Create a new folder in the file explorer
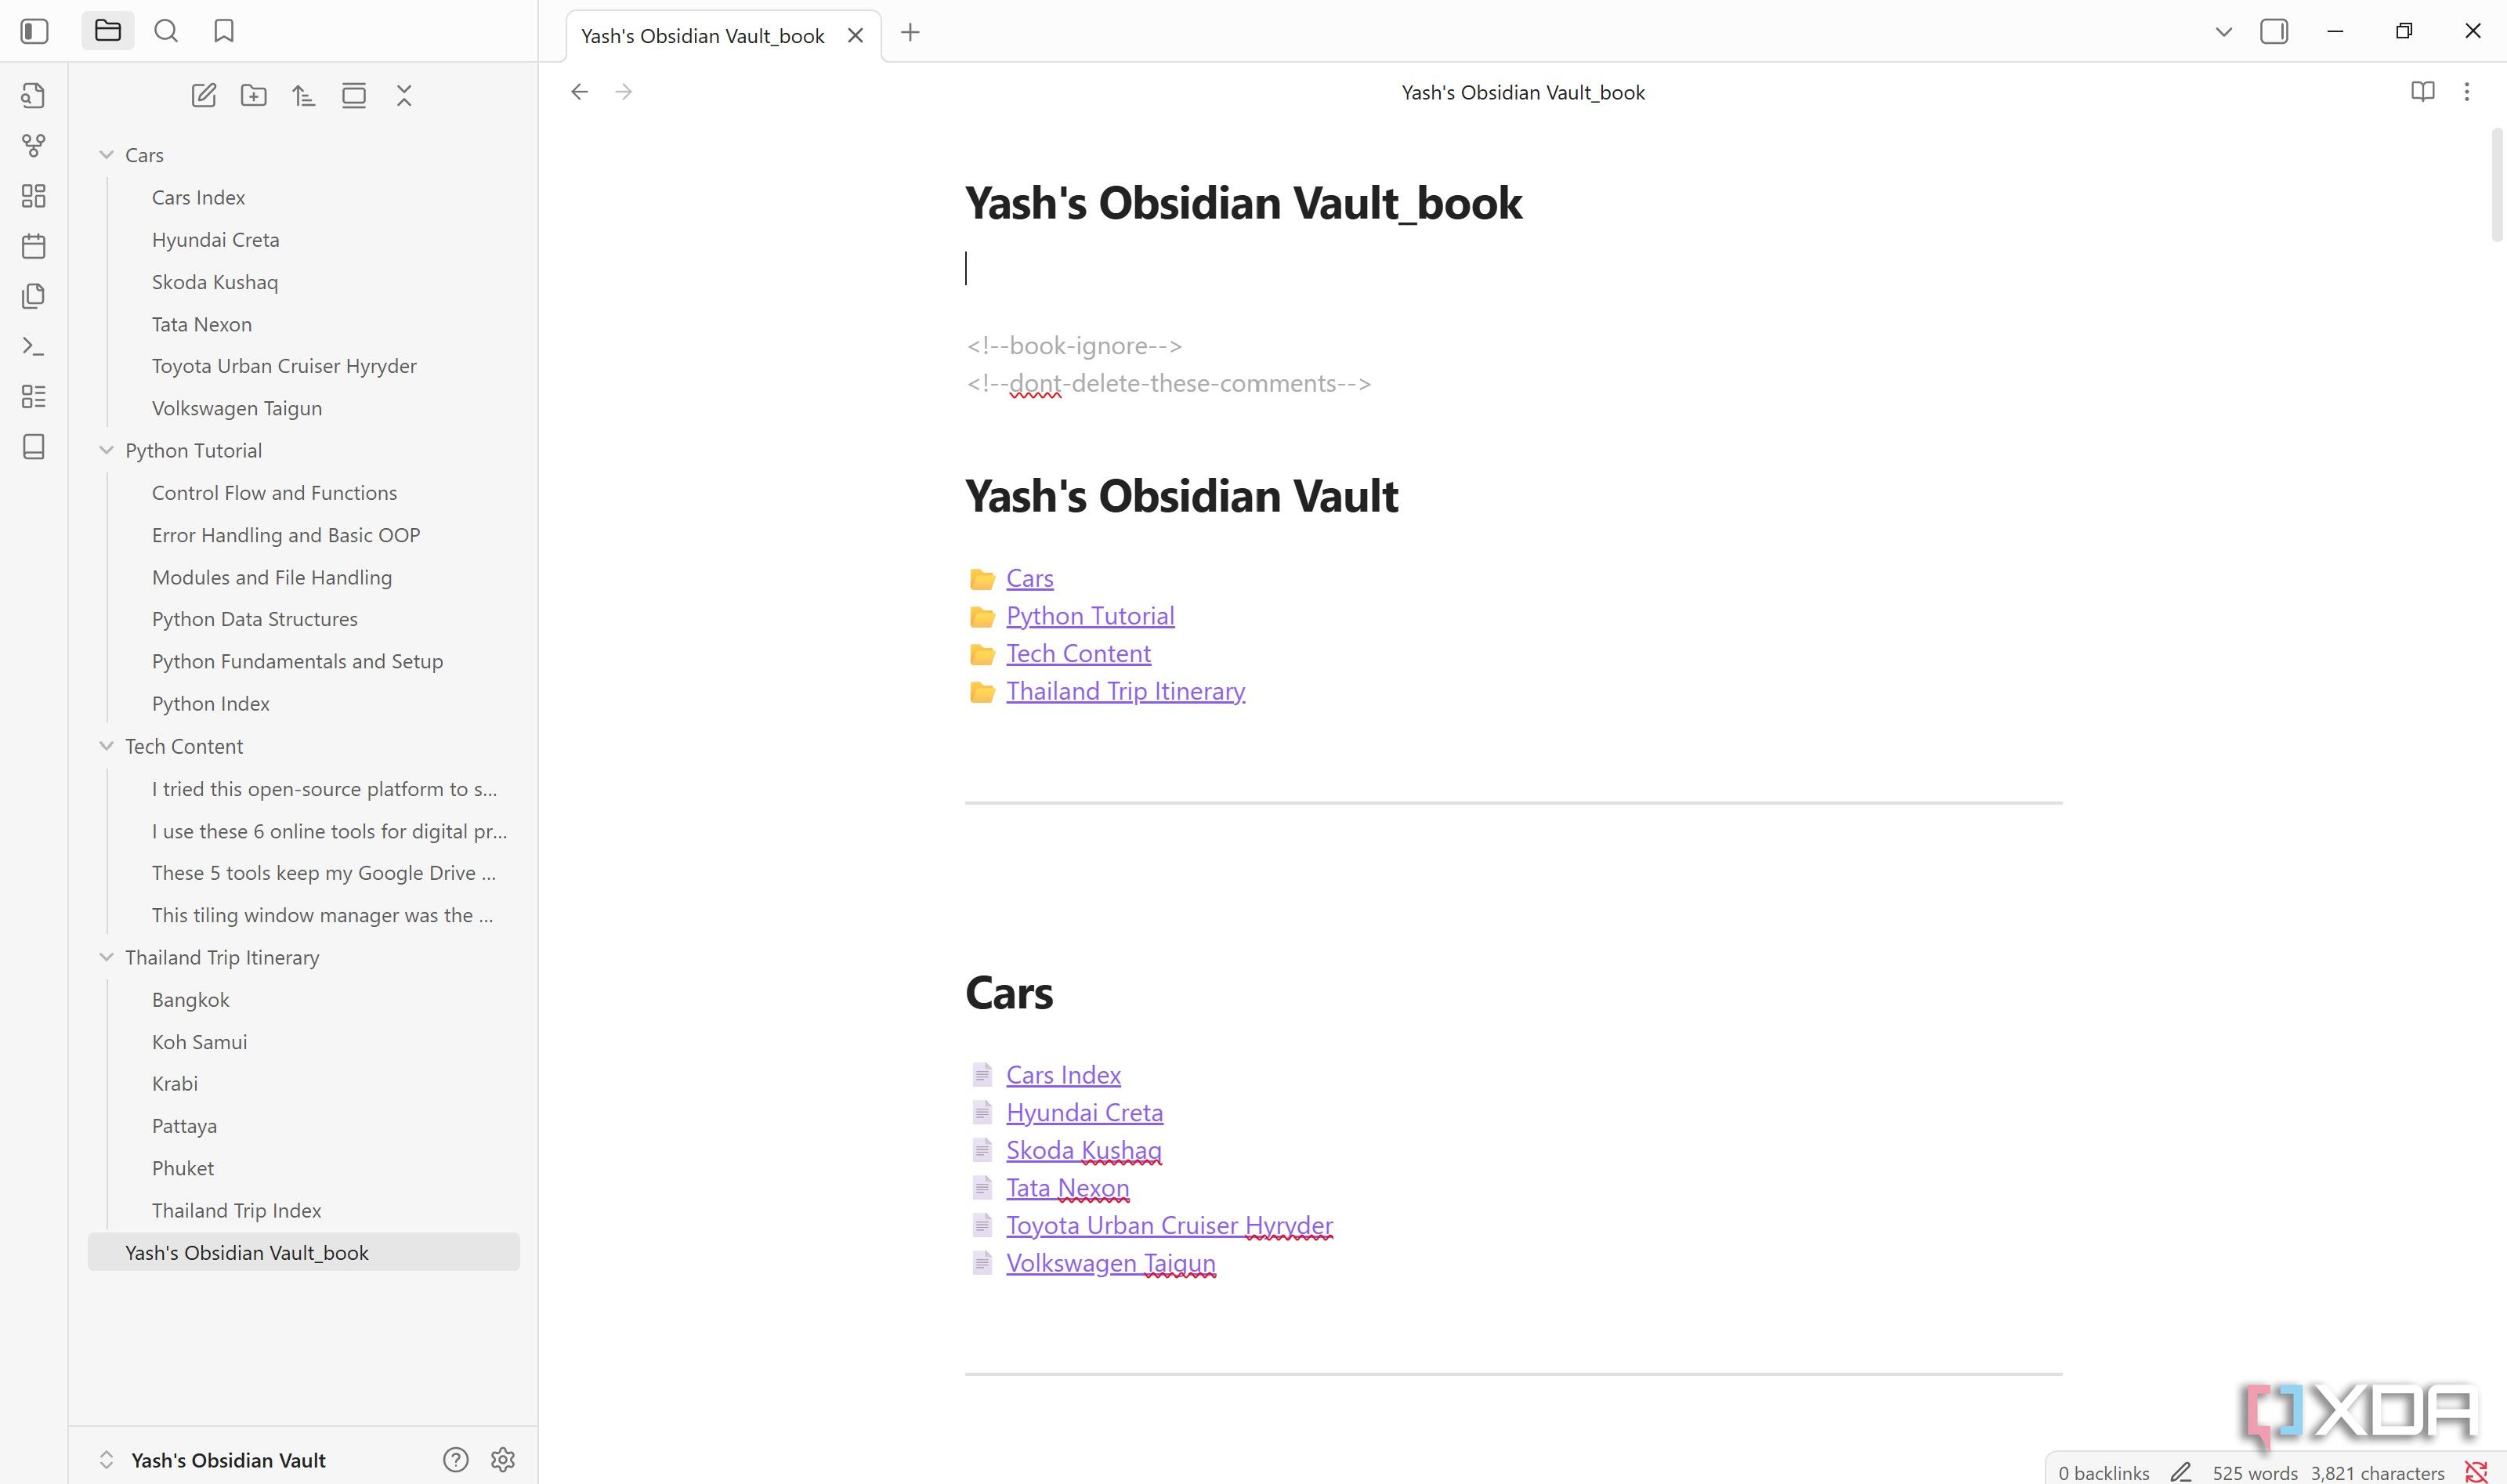This screenshot has width=2507, height=1484. click(x=254, y=96)
